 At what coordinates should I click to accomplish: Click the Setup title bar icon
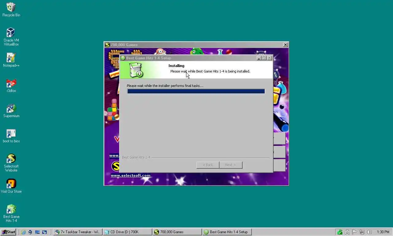pyautogui.click(x=123, y=58)
